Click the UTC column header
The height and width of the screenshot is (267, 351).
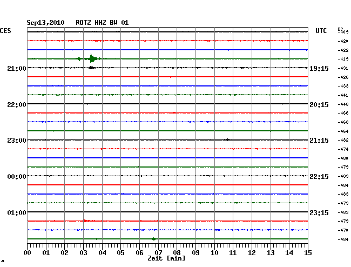[321, 31]
